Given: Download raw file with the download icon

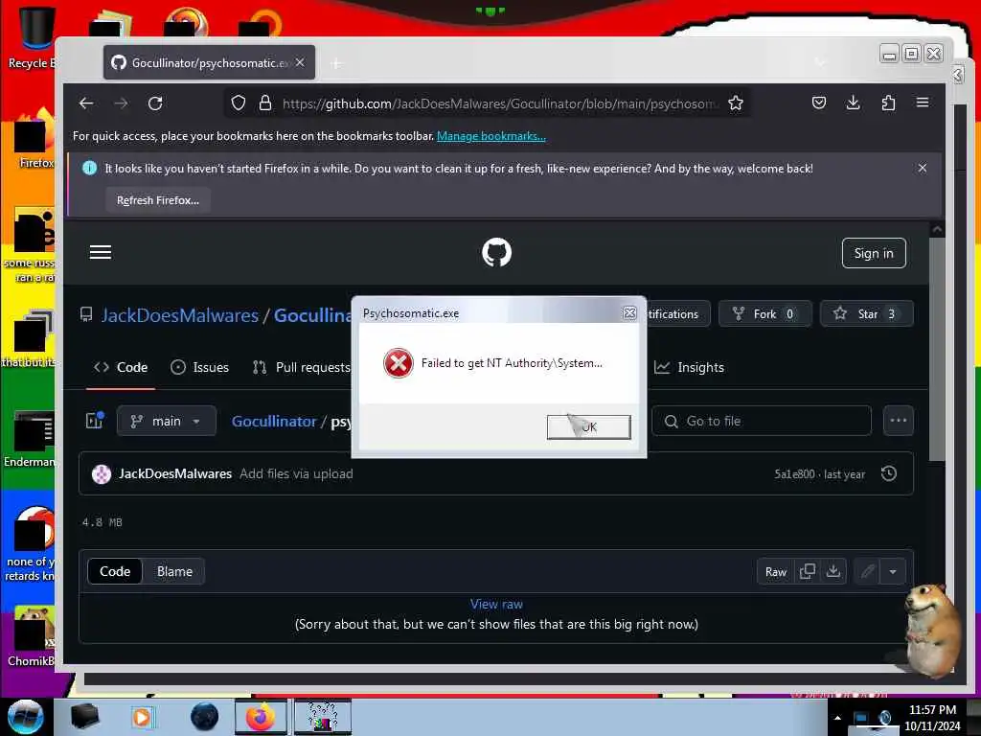Looking at the screenshot, I should [x=833, y=571].
